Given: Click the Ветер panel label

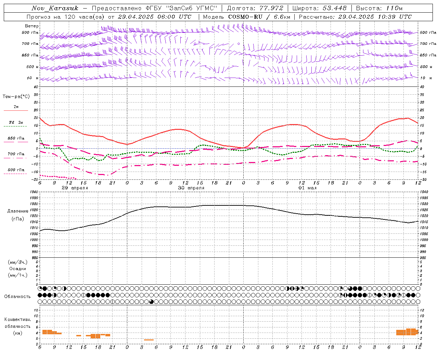Looking at the screenshot, I should pyautogui.click(x=31, y=26).
